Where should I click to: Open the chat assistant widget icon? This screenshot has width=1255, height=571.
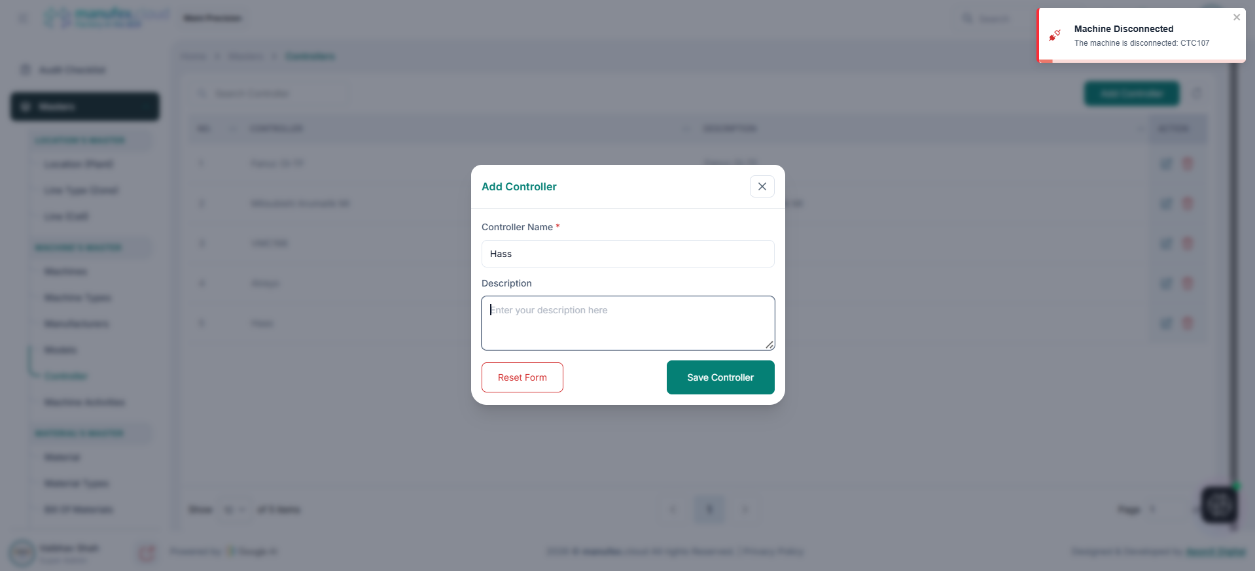click(1219, 504)
